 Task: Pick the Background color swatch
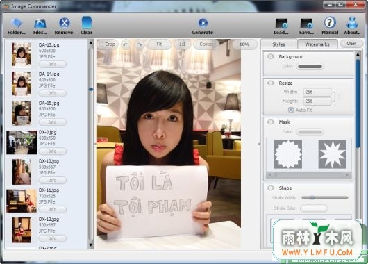[310, 67]
